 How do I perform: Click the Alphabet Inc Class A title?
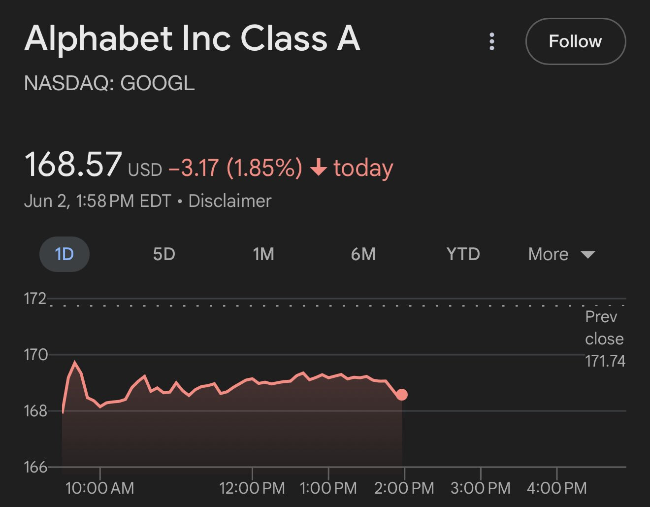(192, 39)
